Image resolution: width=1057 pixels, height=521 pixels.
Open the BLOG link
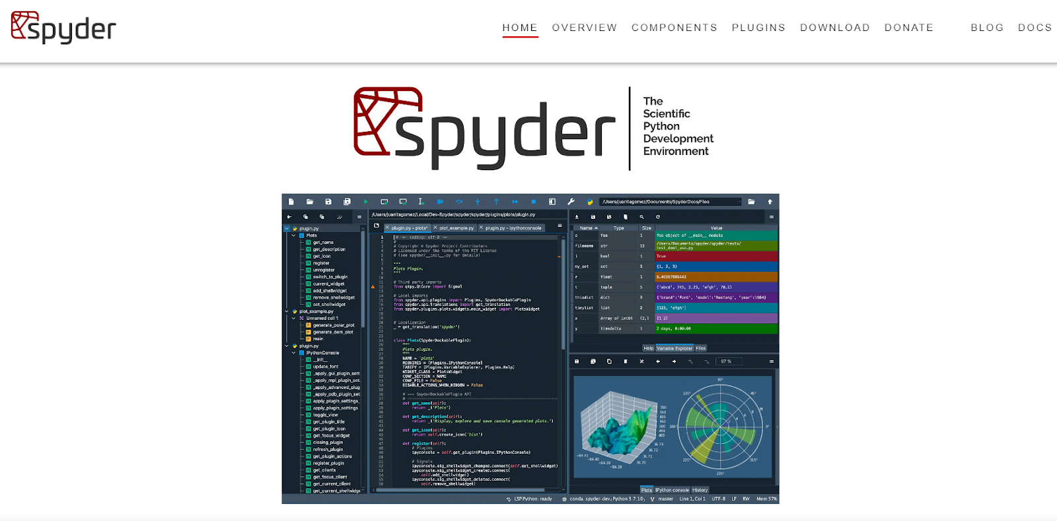[x=987, y=28]
